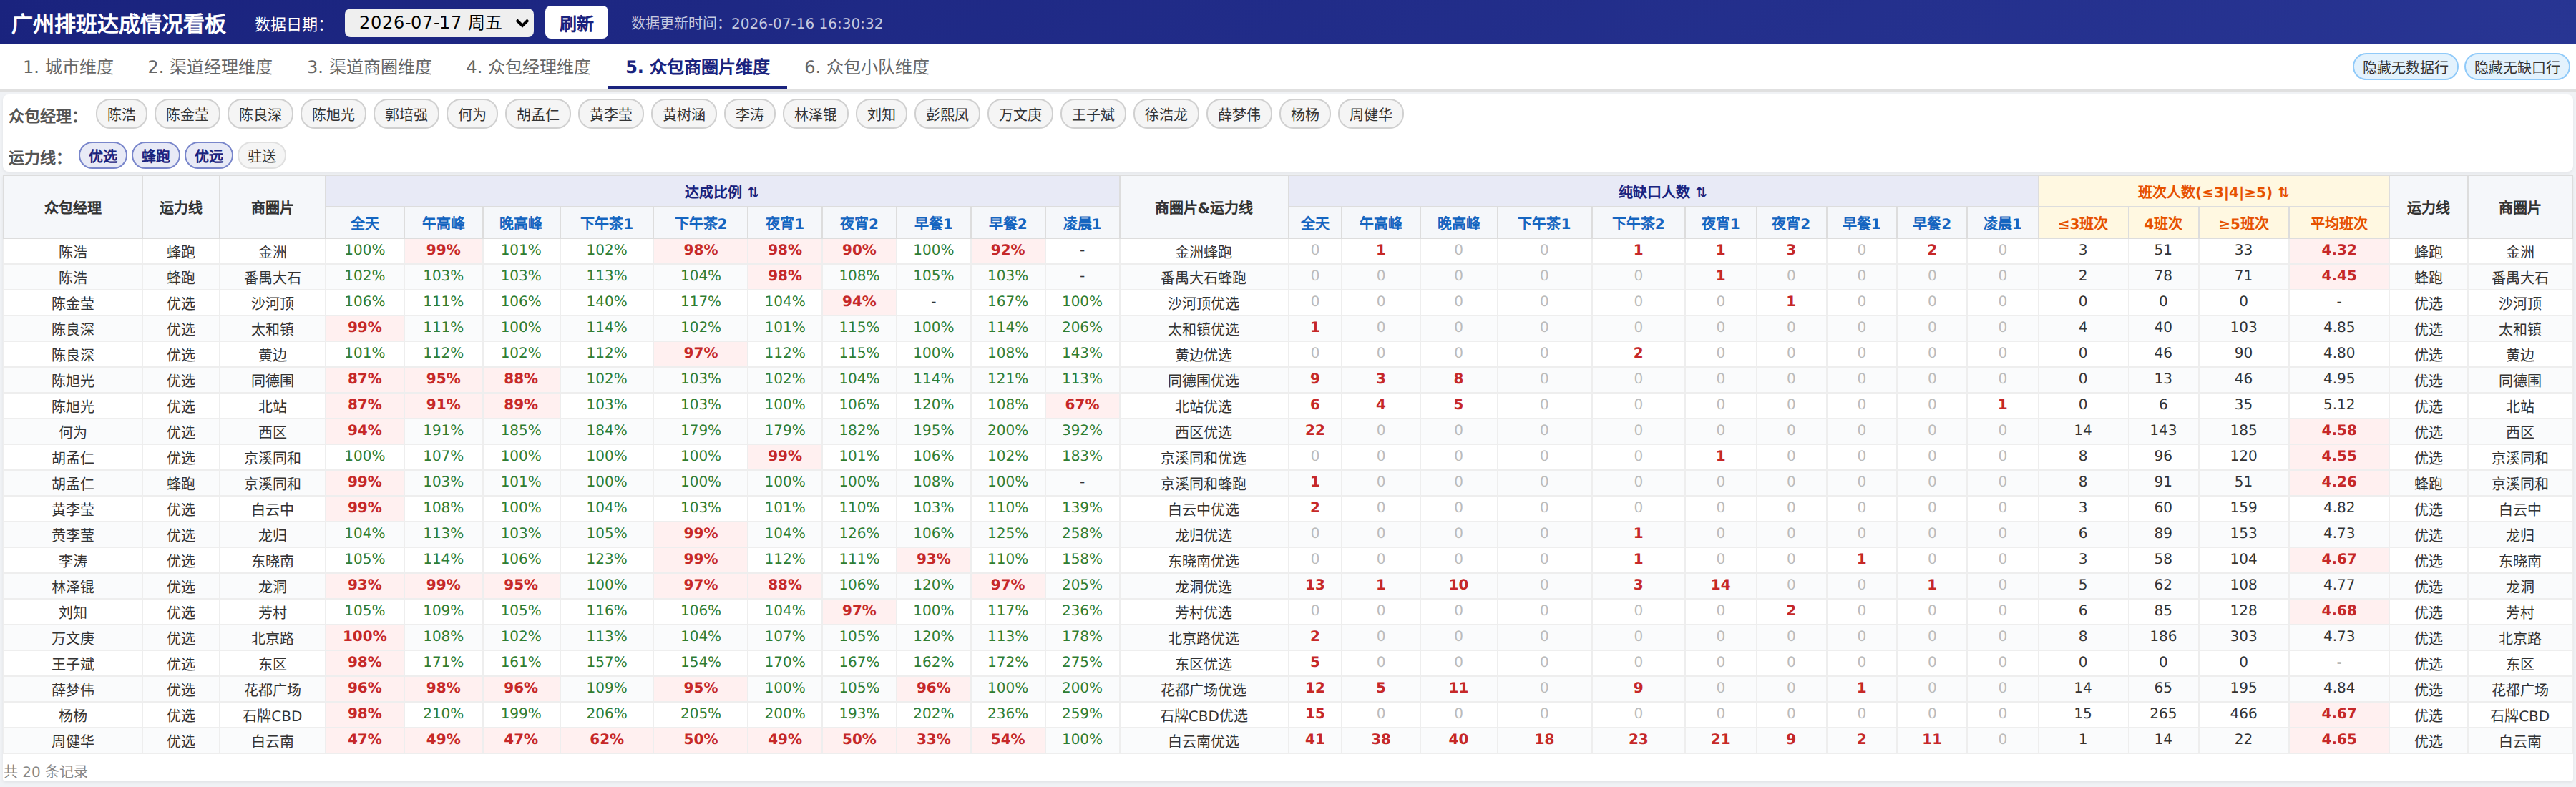Select 花都广场优选 cell

pos(1204,690)
